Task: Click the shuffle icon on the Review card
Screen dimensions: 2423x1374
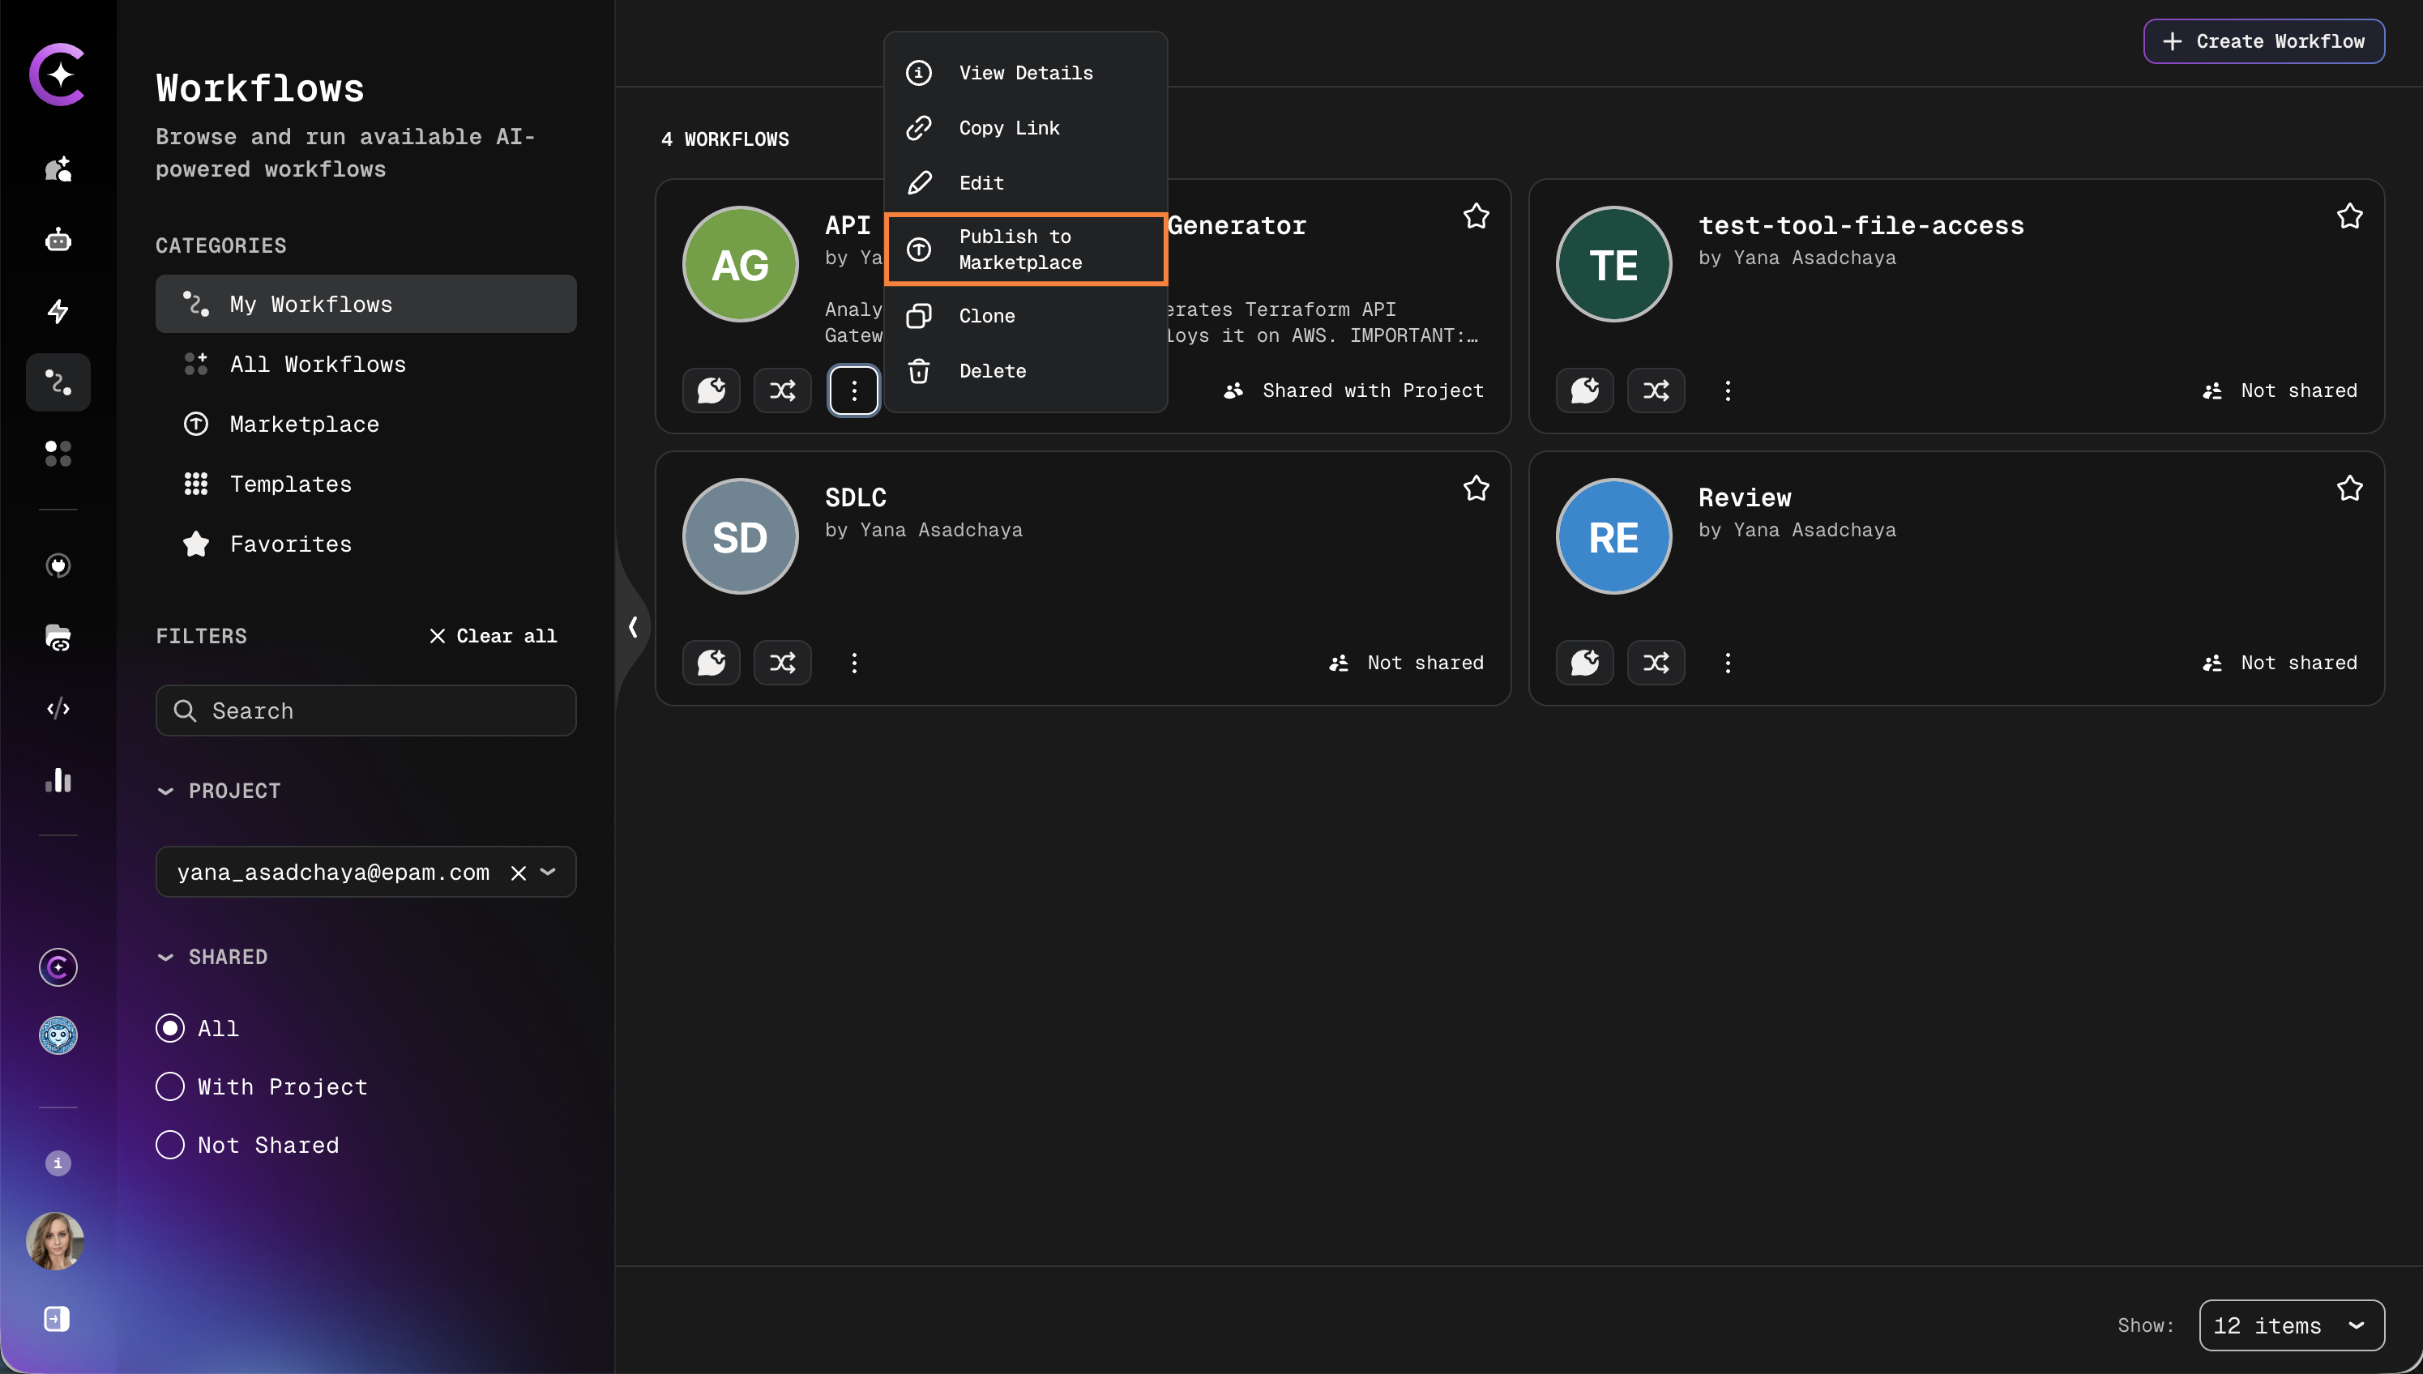Action: click(x=1656, y=663)
